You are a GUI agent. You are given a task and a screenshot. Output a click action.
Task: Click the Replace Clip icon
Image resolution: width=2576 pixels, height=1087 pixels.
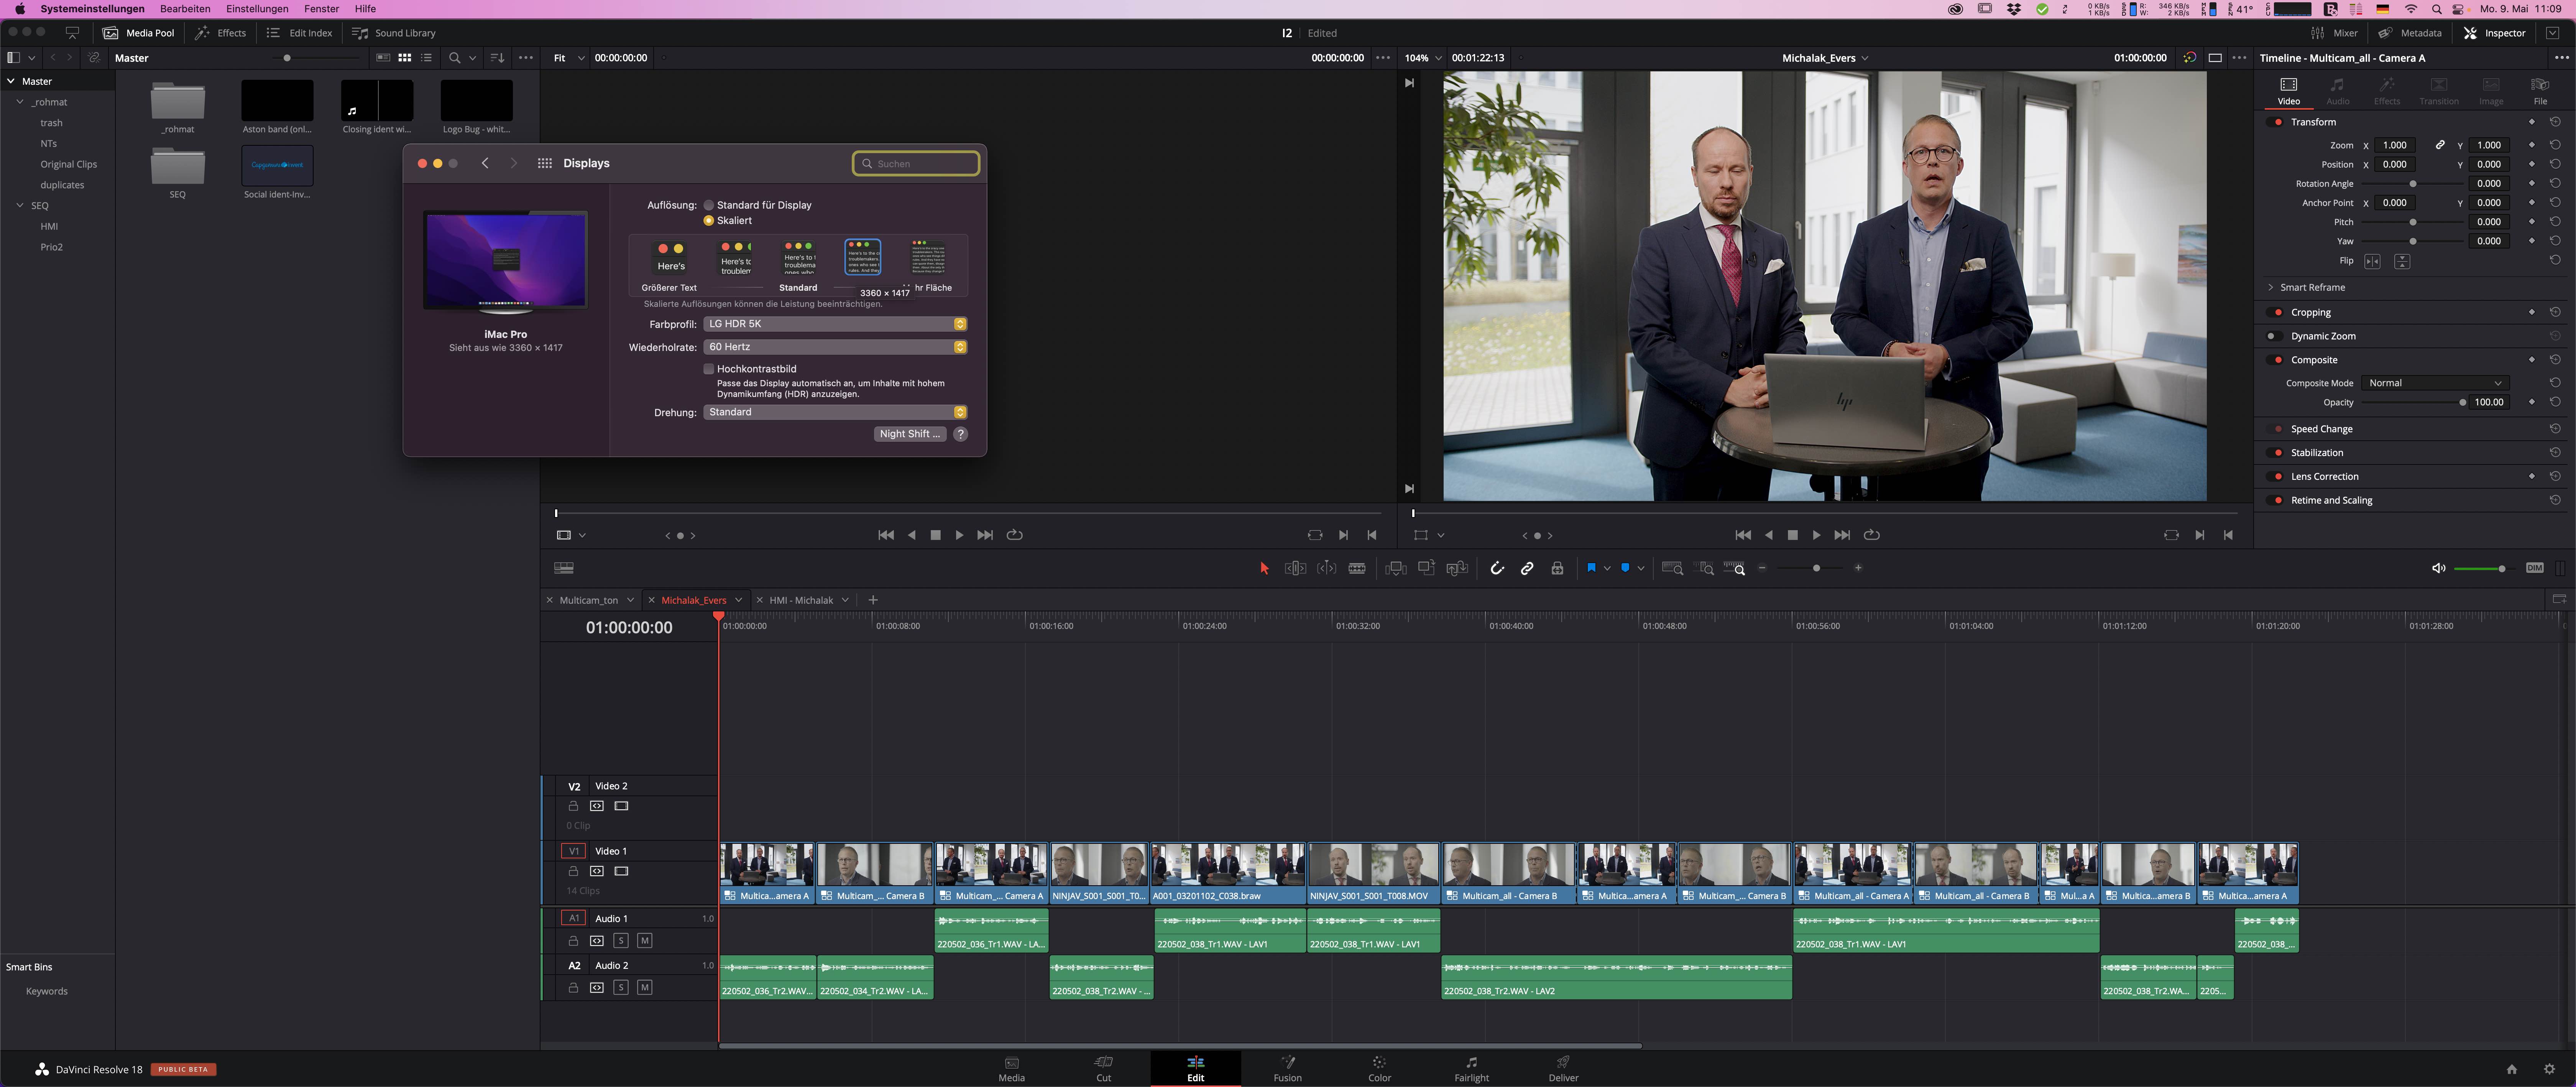pyautogui.click(x=1457, y=568)
